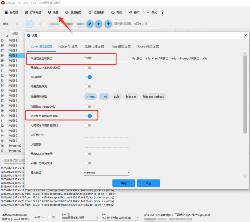Click the 订阅分组 subscription group icon
Screen dimensions: 250x222
tap(27, 12)
